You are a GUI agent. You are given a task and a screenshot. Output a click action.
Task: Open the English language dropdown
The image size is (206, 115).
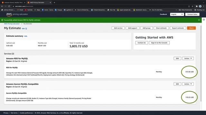coord(177,14)
